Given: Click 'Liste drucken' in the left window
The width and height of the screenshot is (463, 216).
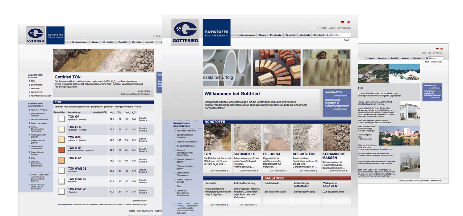Looking at the screenshot, I should (x=139, y=201).
